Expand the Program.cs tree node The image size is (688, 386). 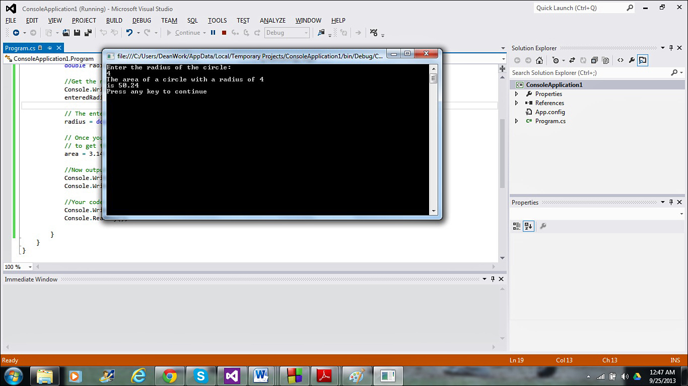516,121
